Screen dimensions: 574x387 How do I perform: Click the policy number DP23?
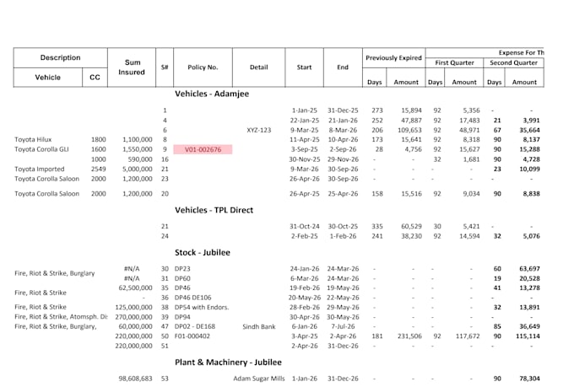pos(182,268)
